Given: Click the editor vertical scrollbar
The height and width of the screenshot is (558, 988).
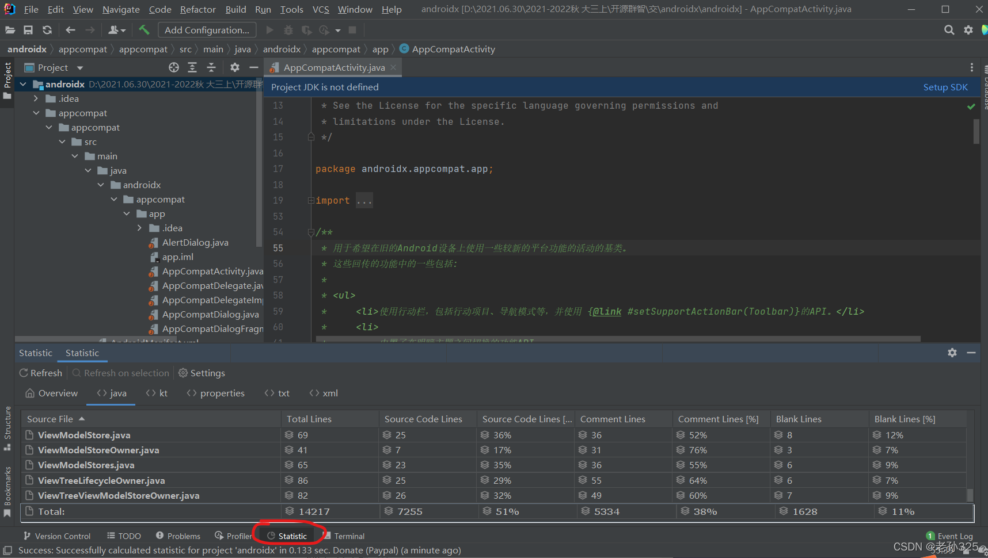Looking at the screenshot, I should click(976, 131).
